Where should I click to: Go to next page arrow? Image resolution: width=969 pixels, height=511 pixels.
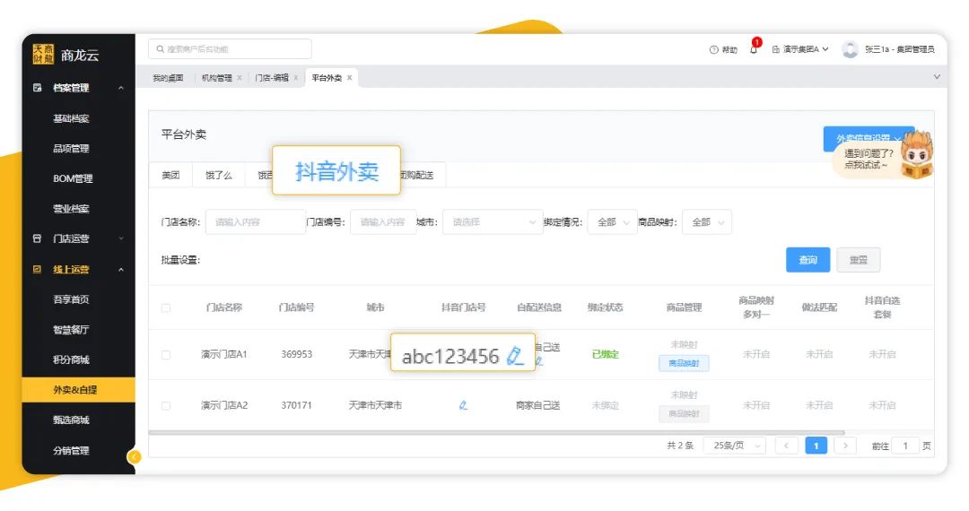(845, 446)
